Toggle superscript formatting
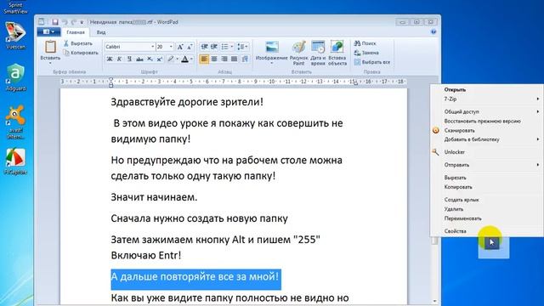 [160, 59]
